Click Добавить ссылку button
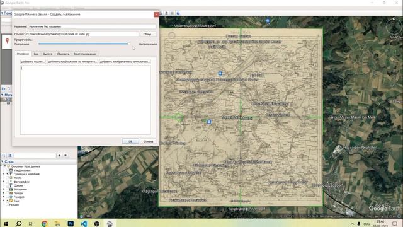Screen dimensions: 403x227 (x=33, y=62)
